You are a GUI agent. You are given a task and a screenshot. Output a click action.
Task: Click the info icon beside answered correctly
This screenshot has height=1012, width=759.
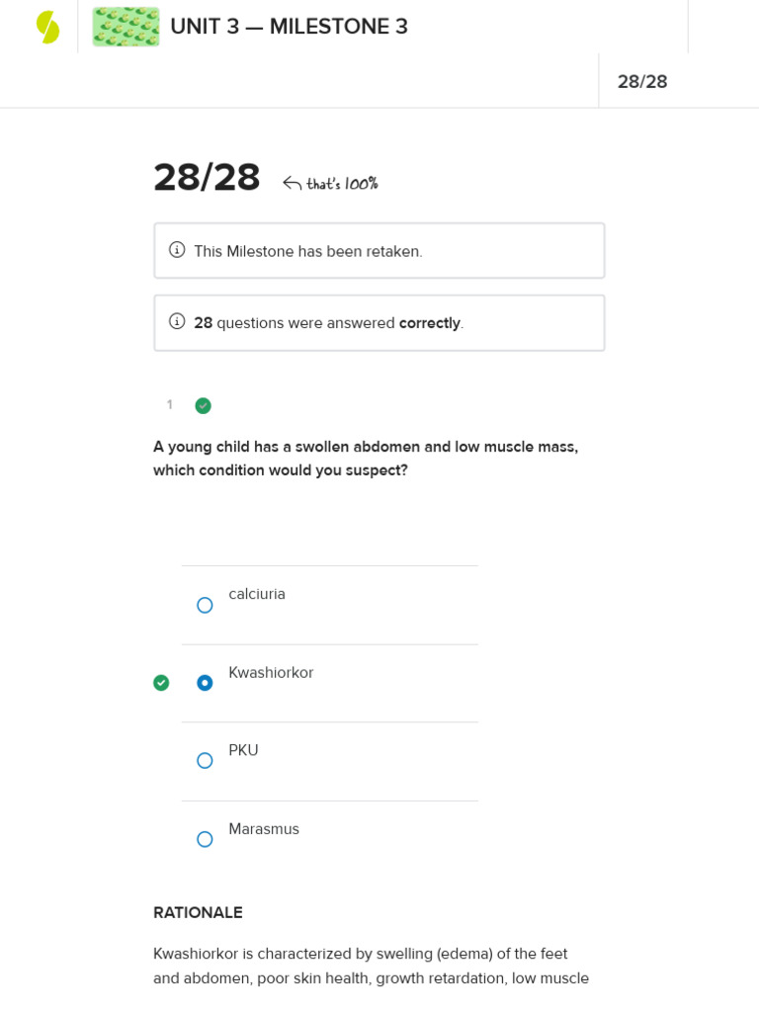click(177, 321)
